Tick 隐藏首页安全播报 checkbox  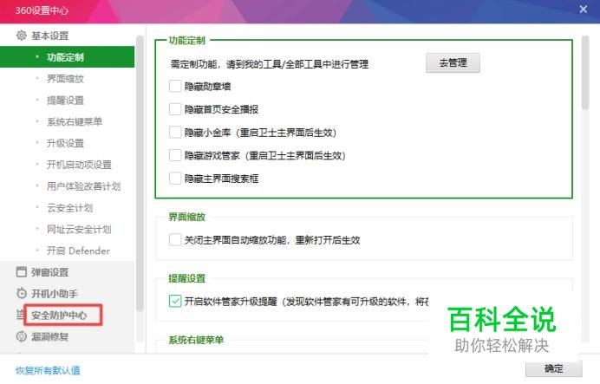(x=175, y=109)
